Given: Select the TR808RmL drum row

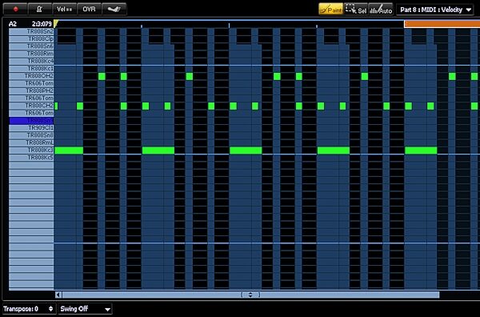Looking at the screenshot, I should point(31,142).
